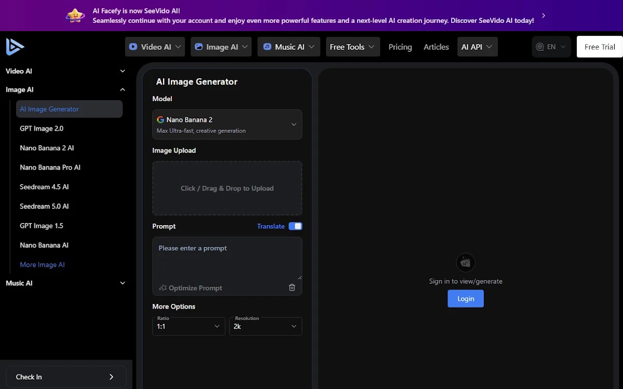Click the Google logo on Nano Banana 2
Viewport: 623px width, 389px height.
click(x=160, y=119)
